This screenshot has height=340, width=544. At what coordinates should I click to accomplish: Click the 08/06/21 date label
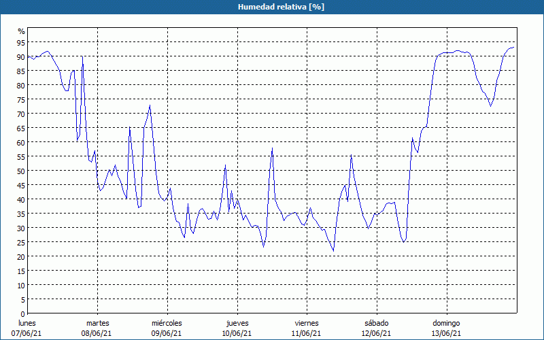[97, 333]
